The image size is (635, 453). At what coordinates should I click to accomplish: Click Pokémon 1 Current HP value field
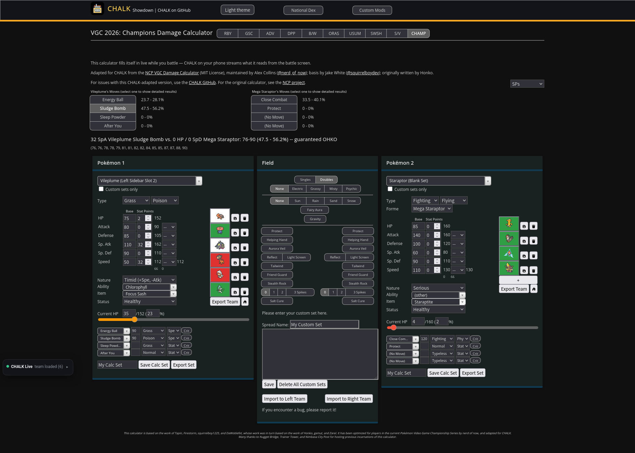tap(129, 314)
